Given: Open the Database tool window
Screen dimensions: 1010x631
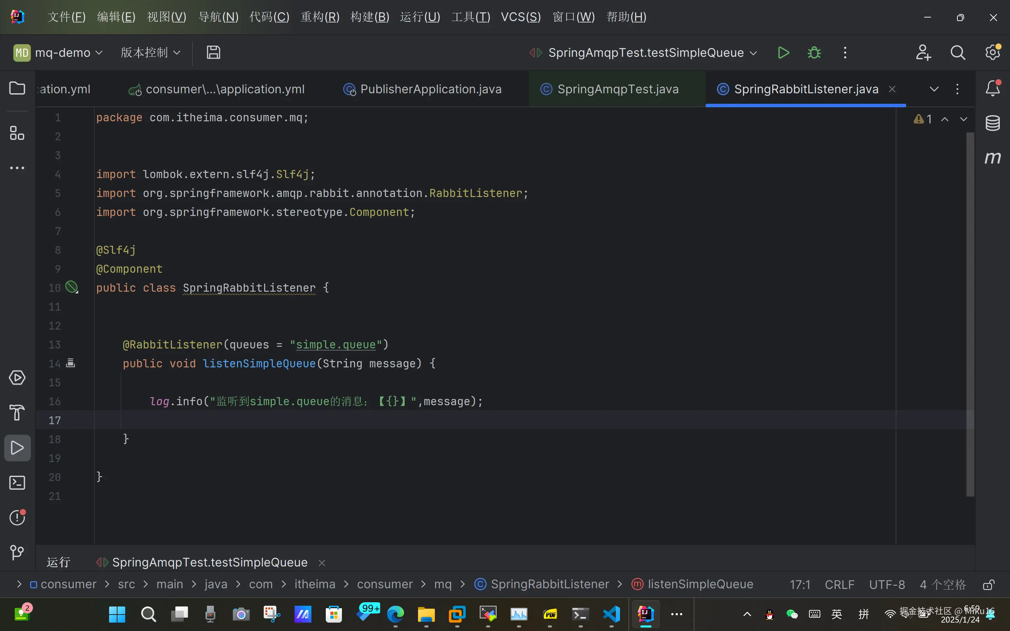Looking at the screenshot, I should click(x=992, y=123).
